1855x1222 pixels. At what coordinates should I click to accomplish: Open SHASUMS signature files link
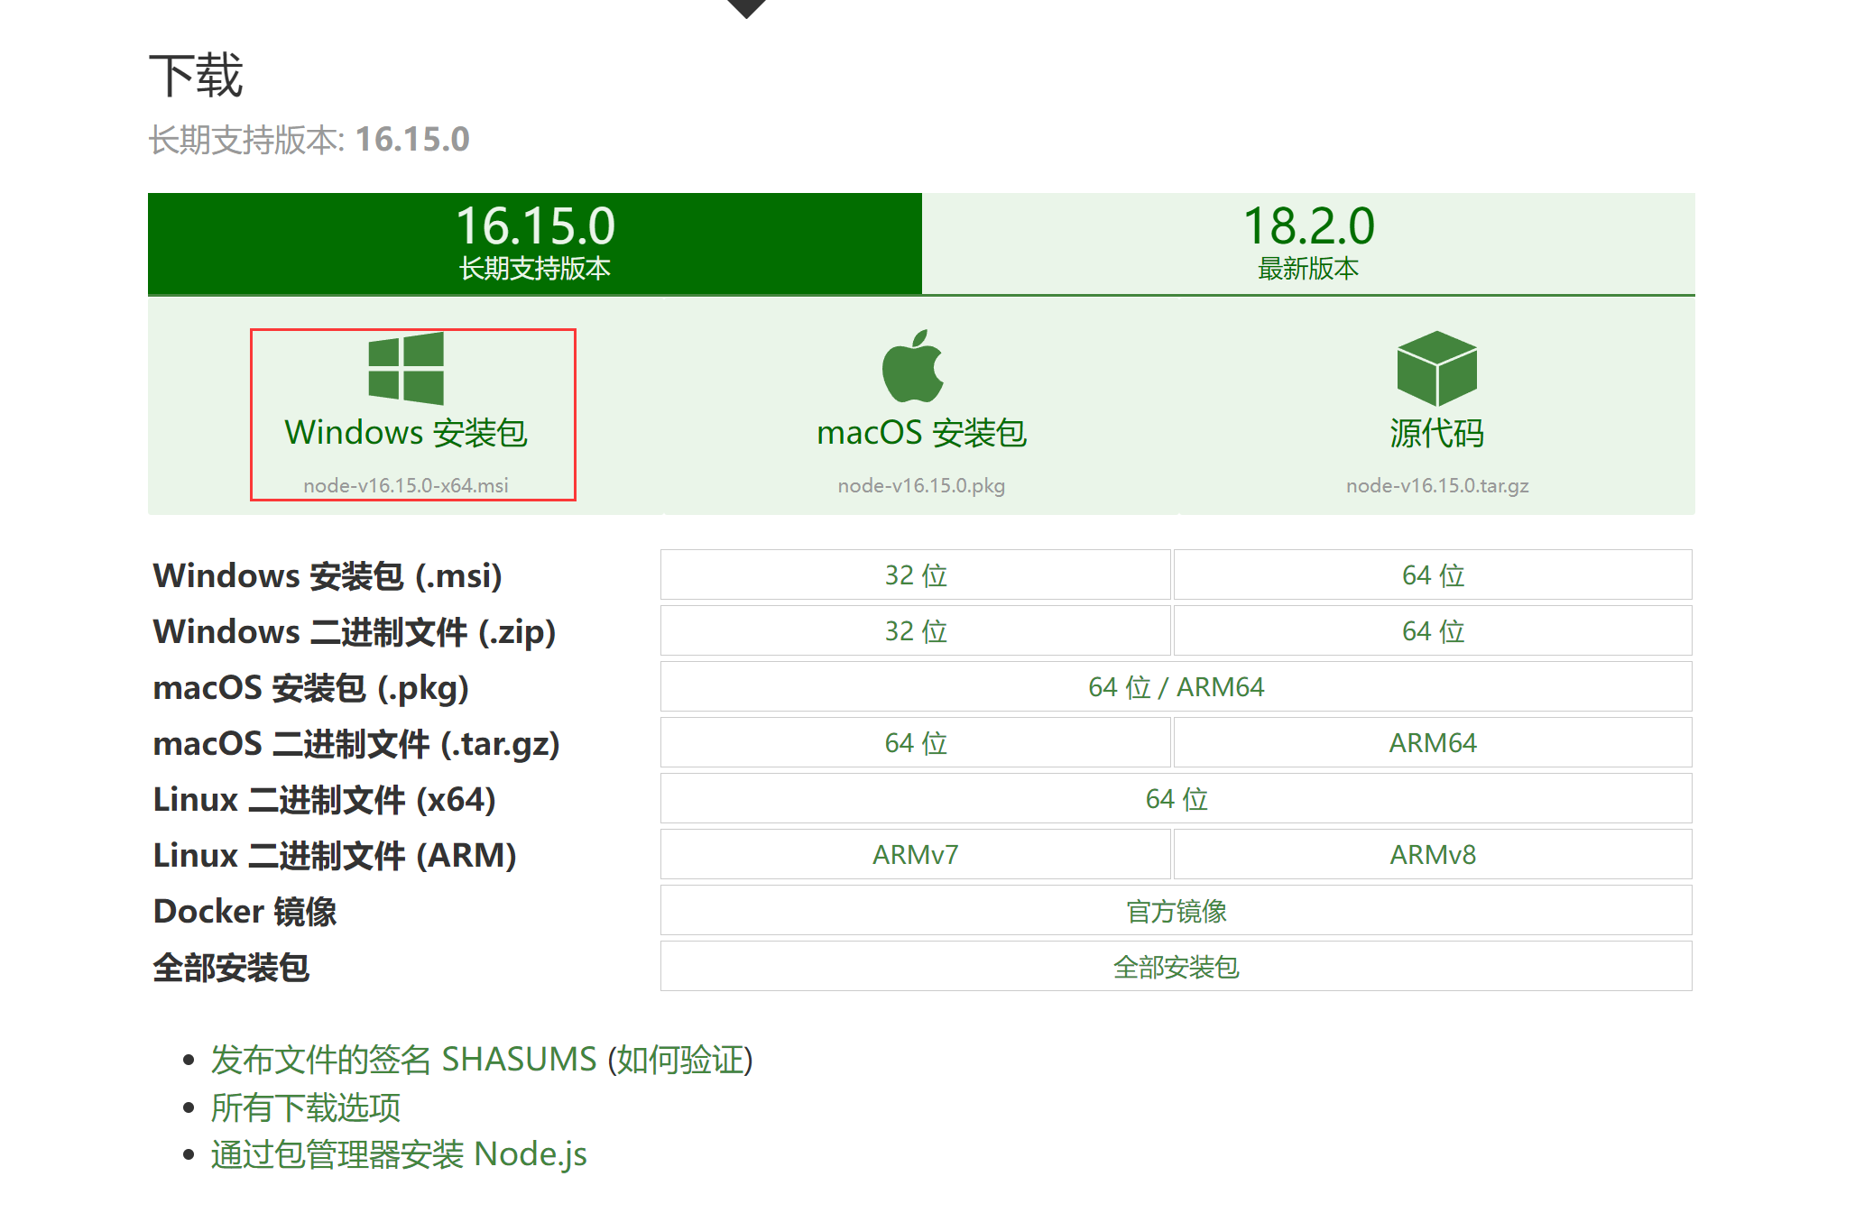[402, 1060]
